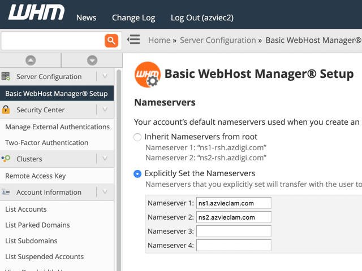Viewport: 362px width, 271px height.
Task: Click the Nameserver 3 input field
Action: (x=234, y=231)
